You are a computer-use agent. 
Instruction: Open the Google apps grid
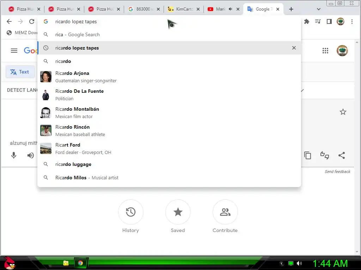[x=325, y=51]
